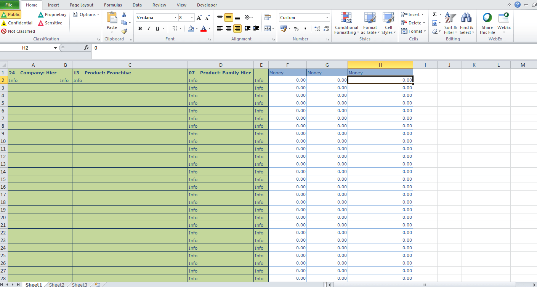Click the Orientation text angle icon

coord(248,18)
